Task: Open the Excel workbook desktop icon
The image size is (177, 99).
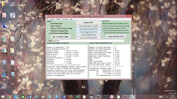Action: [x=4, y=41]
